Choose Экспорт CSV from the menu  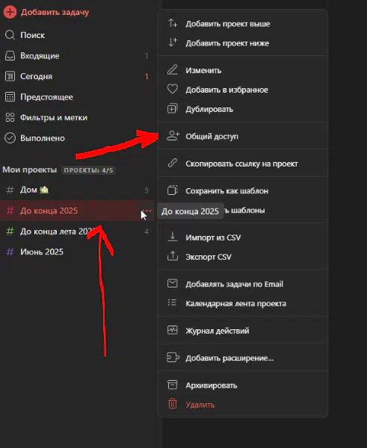(x=243, y=257)
